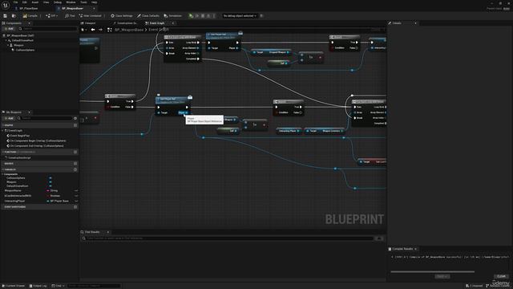Open My Blueprint view options eye icon
This screenshot has width=513, height=289.
coord(75,118)
